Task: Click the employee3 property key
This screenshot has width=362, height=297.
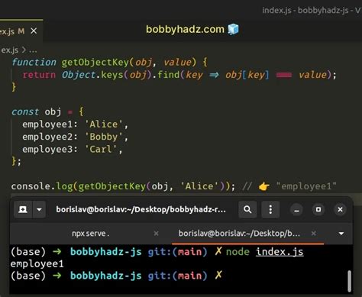Action: coord(47,150)
